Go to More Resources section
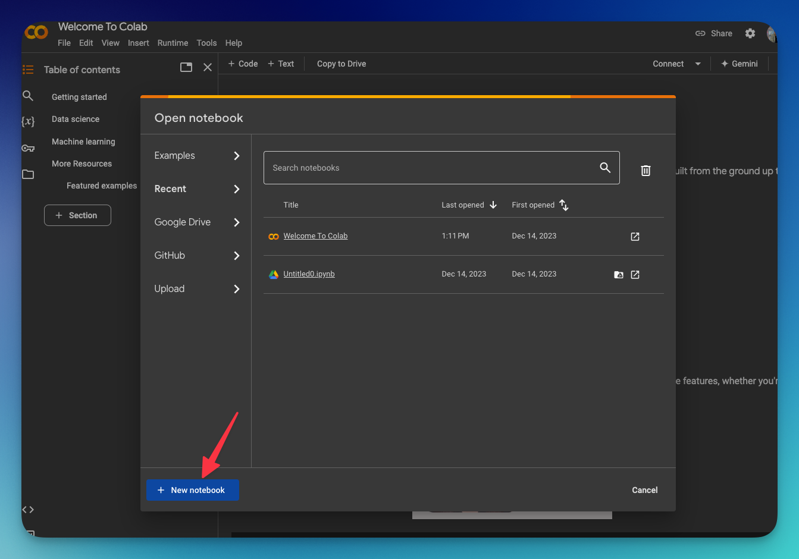 pyautogui.click(x=82, y=164)
